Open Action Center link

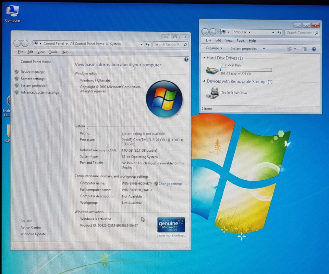click(x=31, y=227)
